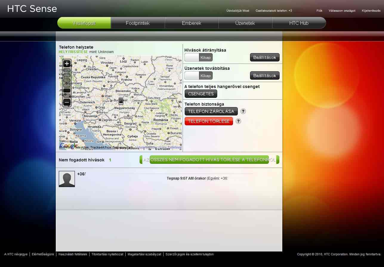Click the map zoom level slider
The width and height of the screenshot is (384, 267).
point(67,83)
